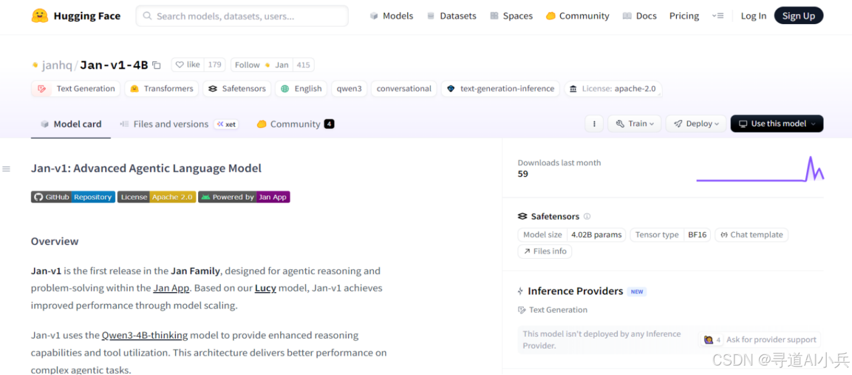The height and width of the screenshot is (375, 852).
Task: Select the Text Generation tag
Action: (76, 89)
